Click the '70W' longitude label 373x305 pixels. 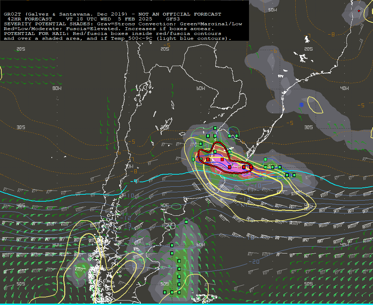pyautogui.click(x=130, y=166)
